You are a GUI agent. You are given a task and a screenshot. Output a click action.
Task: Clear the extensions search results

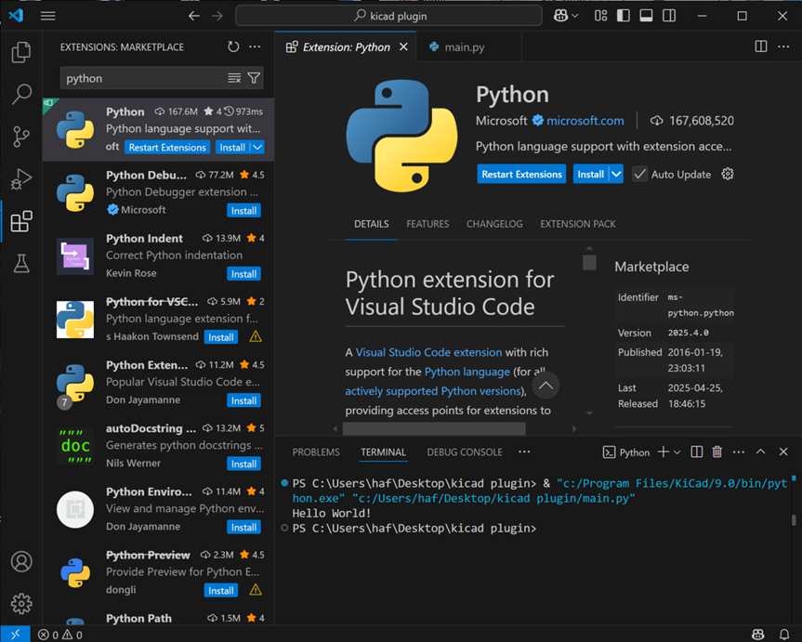coord(234,78)
